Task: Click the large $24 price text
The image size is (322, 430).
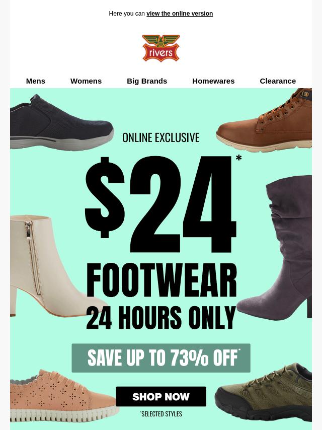Action: (x=161, y=204)
